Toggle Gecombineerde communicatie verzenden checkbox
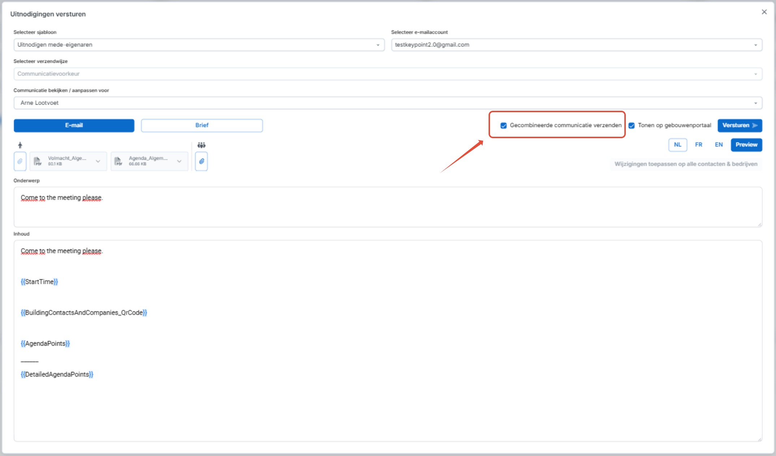The height and width of the screenshot is (456, 776). click(503, 126)
